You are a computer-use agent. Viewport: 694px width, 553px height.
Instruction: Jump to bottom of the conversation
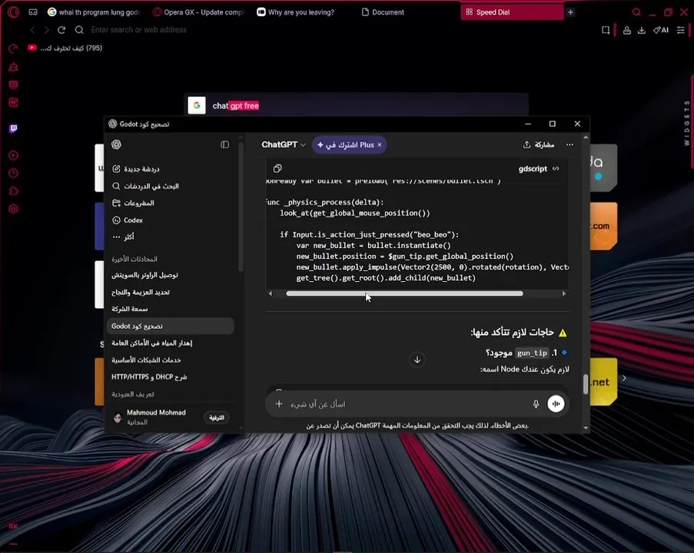pyautogui.click(x=417, y=359)
